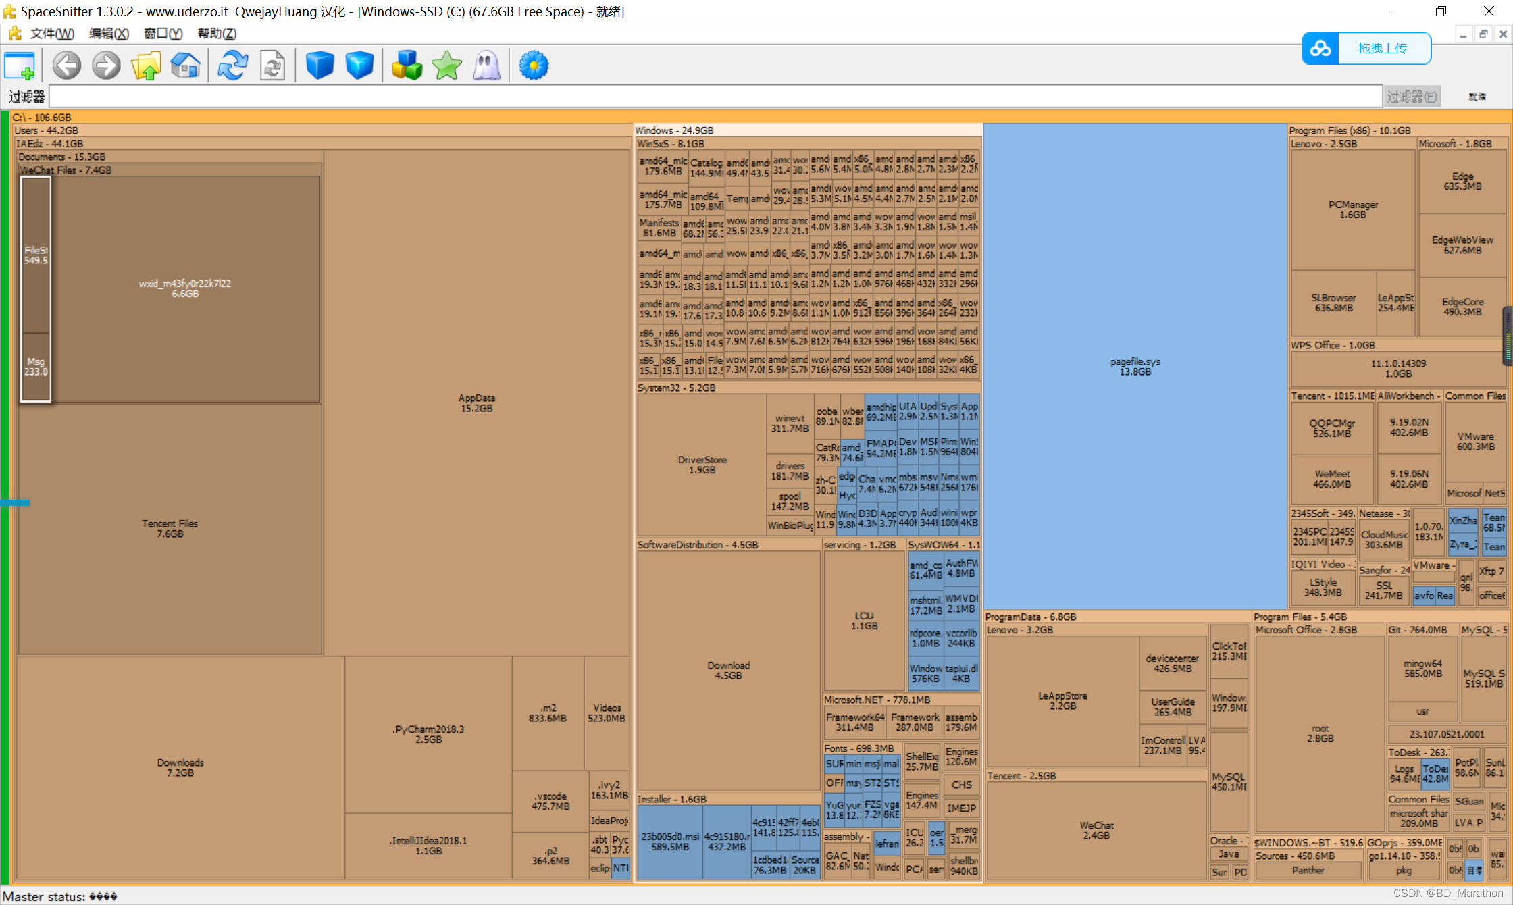This screenshot has width=1513, height=905.
Task: Open the 文件(W) menu
Action: [x=52, y=34]
